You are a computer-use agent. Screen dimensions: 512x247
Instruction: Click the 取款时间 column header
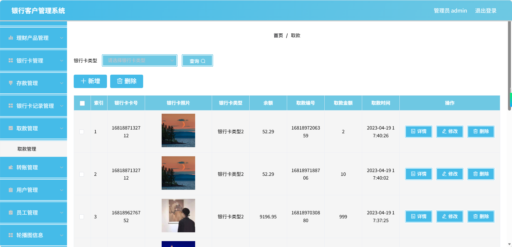click(x=381, y=103)
